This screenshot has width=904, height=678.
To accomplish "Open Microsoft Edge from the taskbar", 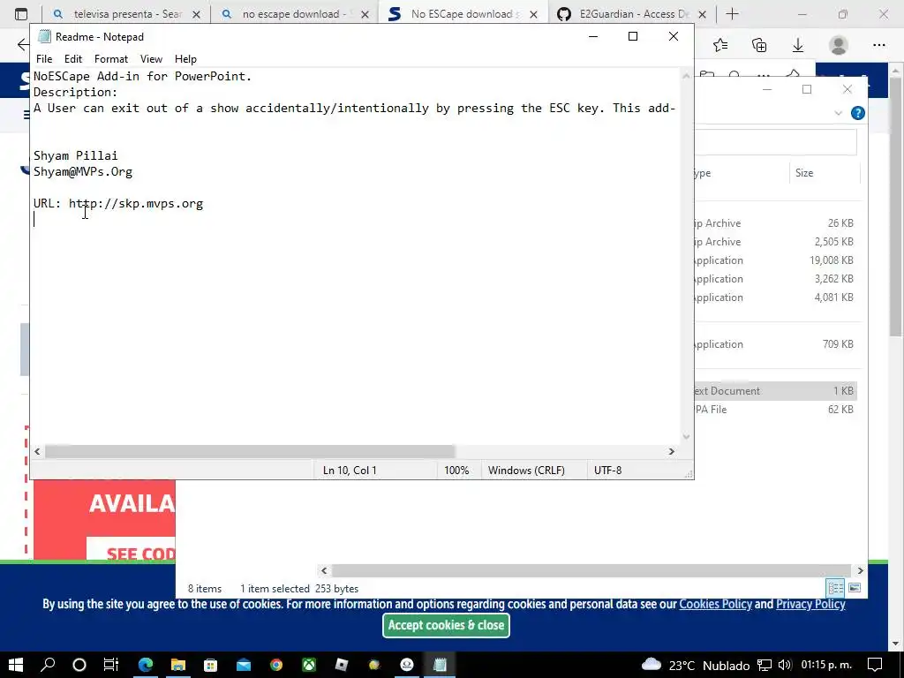I will pos(146,665).
